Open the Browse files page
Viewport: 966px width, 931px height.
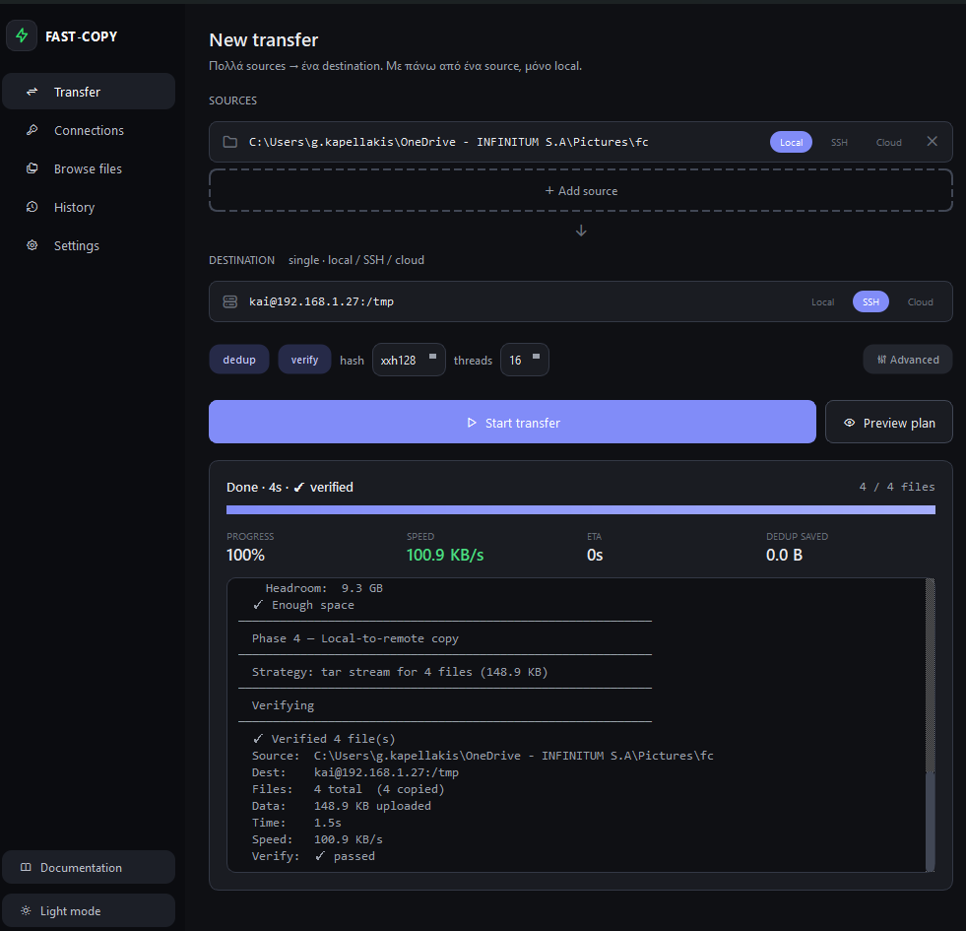coord(89,168)
